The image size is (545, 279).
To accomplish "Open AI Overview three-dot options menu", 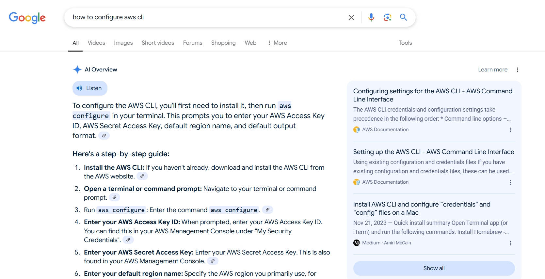I will pyautogui.click(x=517, y=70).
